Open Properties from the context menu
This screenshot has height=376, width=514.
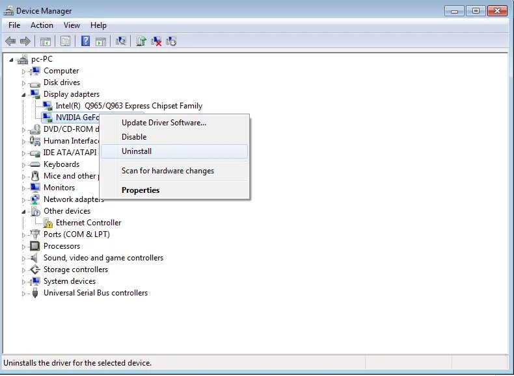[x=174, y=190]
